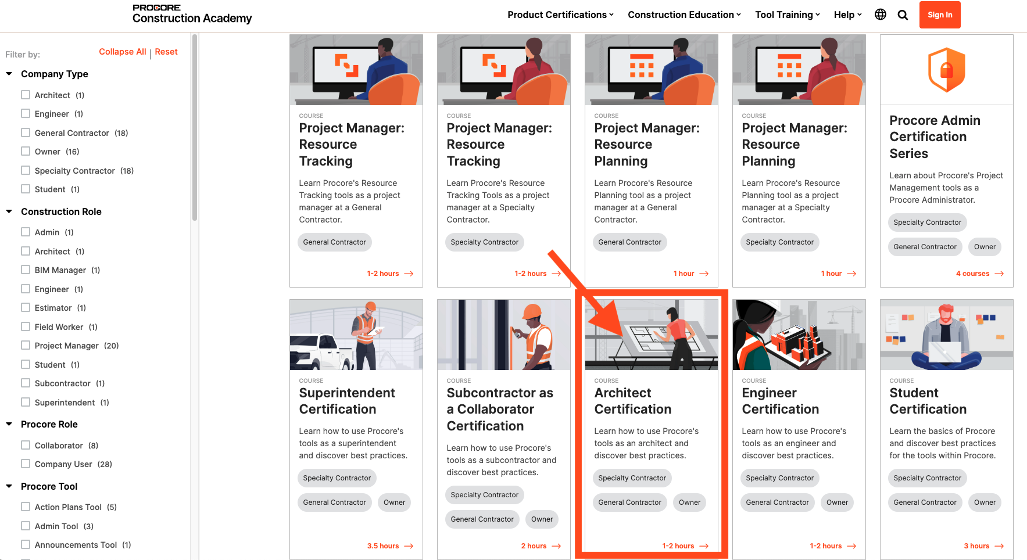Open the Construction Education dropdown
The image size is (1027, 560).
tap(684, 15)
